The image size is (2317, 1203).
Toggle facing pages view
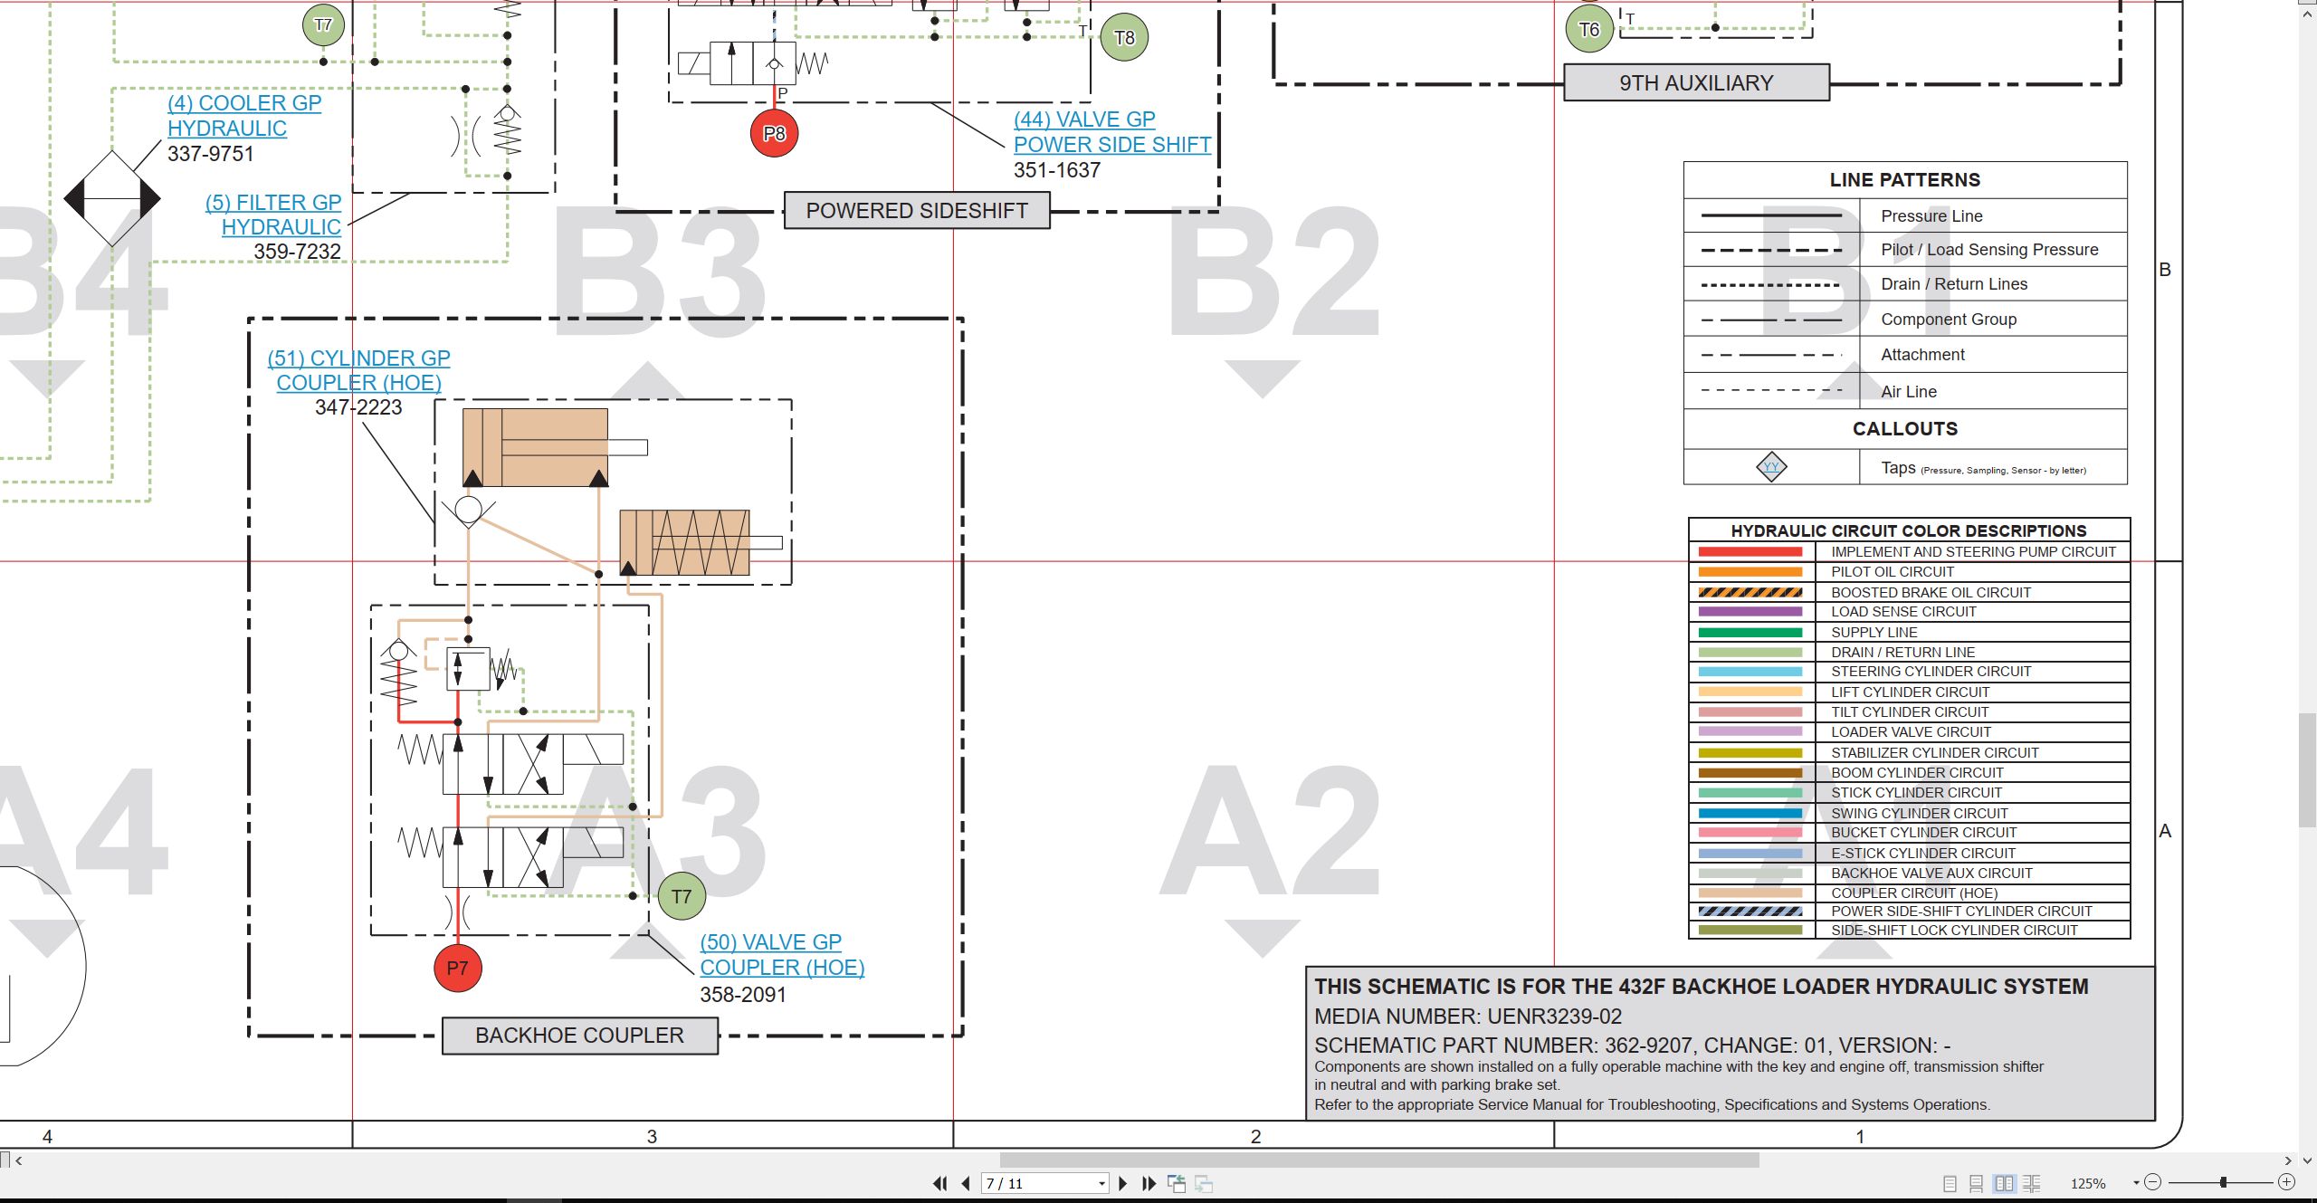pos(2004,1183)
